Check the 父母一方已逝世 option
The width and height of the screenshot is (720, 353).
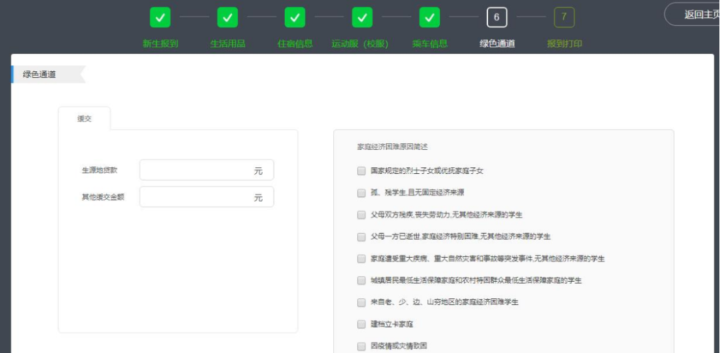pyautogui.click(x=361, y=236)
